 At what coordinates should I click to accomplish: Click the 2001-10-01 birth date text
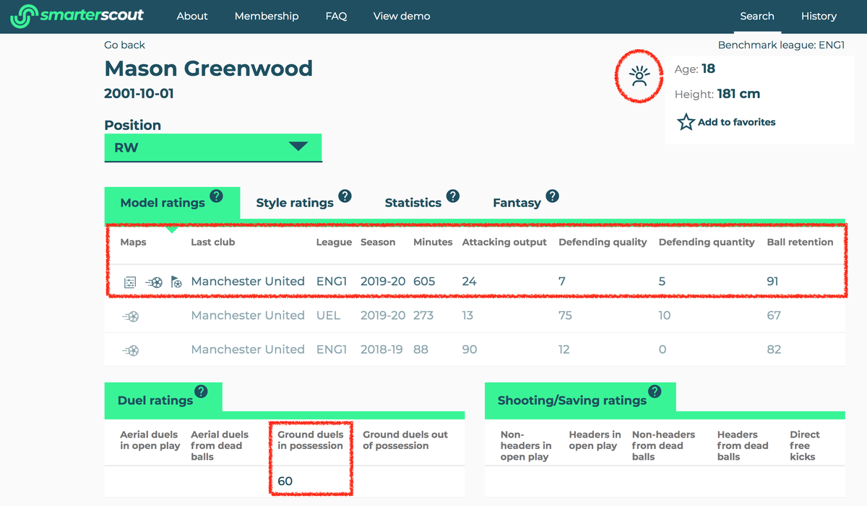coord(139,94)
